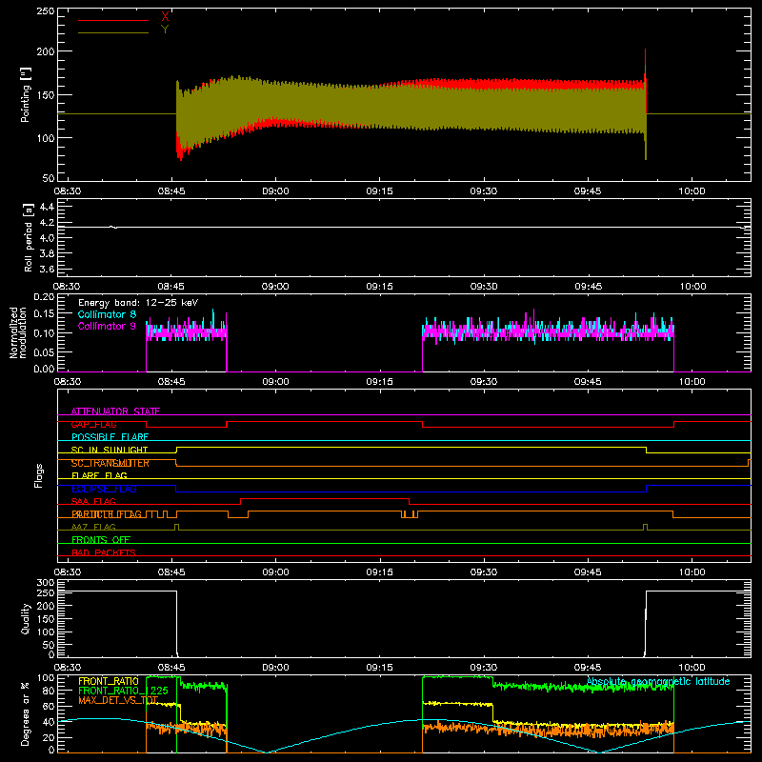The height and width of the screenshot is (762, 762).
Task: Click the orange MAX_DET_VS_TOT legend label
Action: [118, 700]
